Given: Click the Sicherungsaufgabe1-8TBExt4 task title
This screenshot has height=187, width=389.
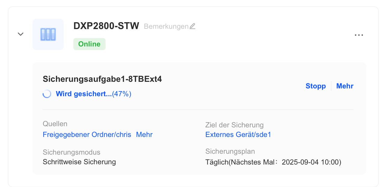Looking at the screenshot, I should coord(102,79).
